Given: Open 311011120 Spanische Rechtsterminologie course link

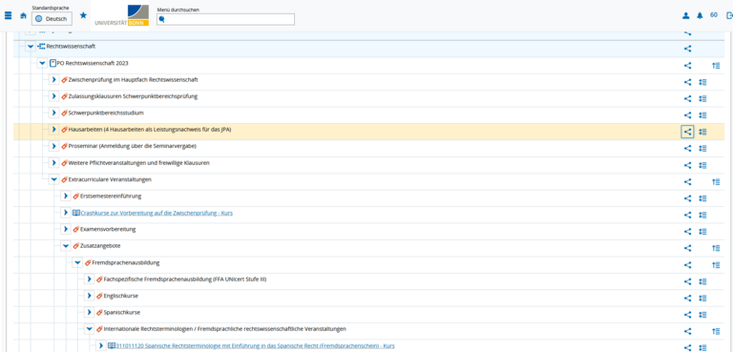Looking at the screenshot, I should [x=255, y=346].
